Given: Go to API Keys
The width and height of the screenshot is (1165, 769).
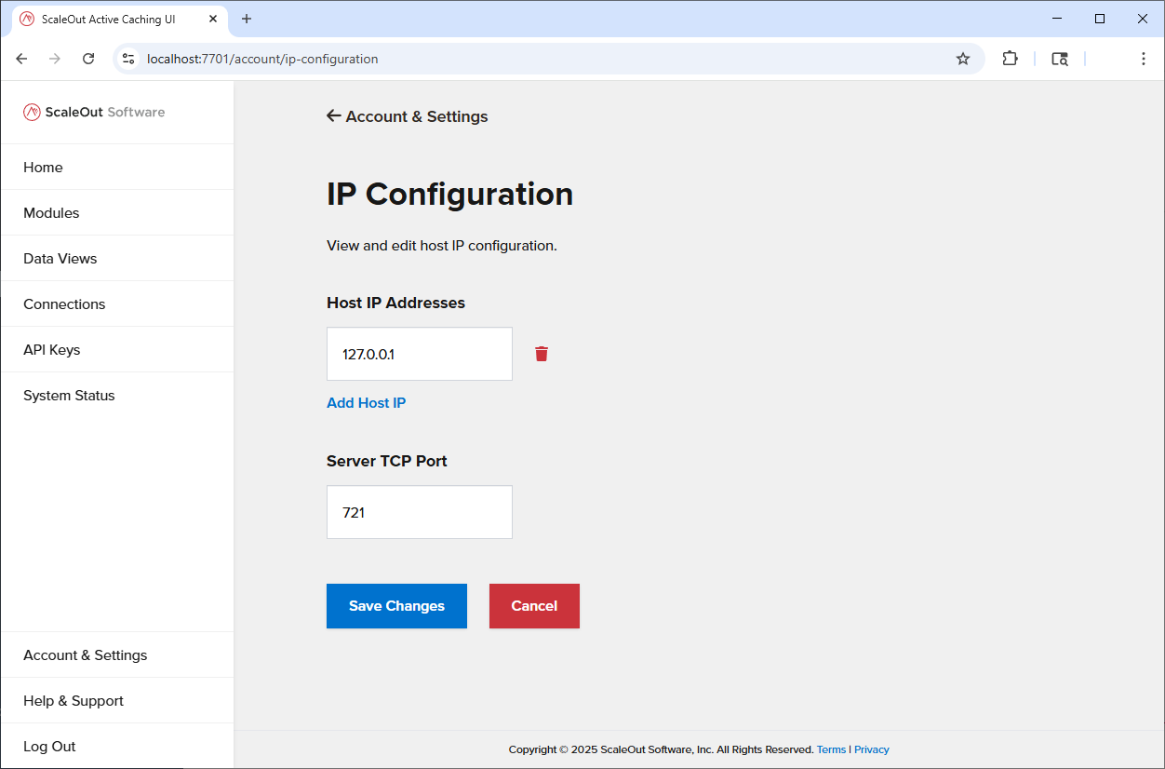Looking at the screenshot, I should pyautogui.click(x=52, y=350).
